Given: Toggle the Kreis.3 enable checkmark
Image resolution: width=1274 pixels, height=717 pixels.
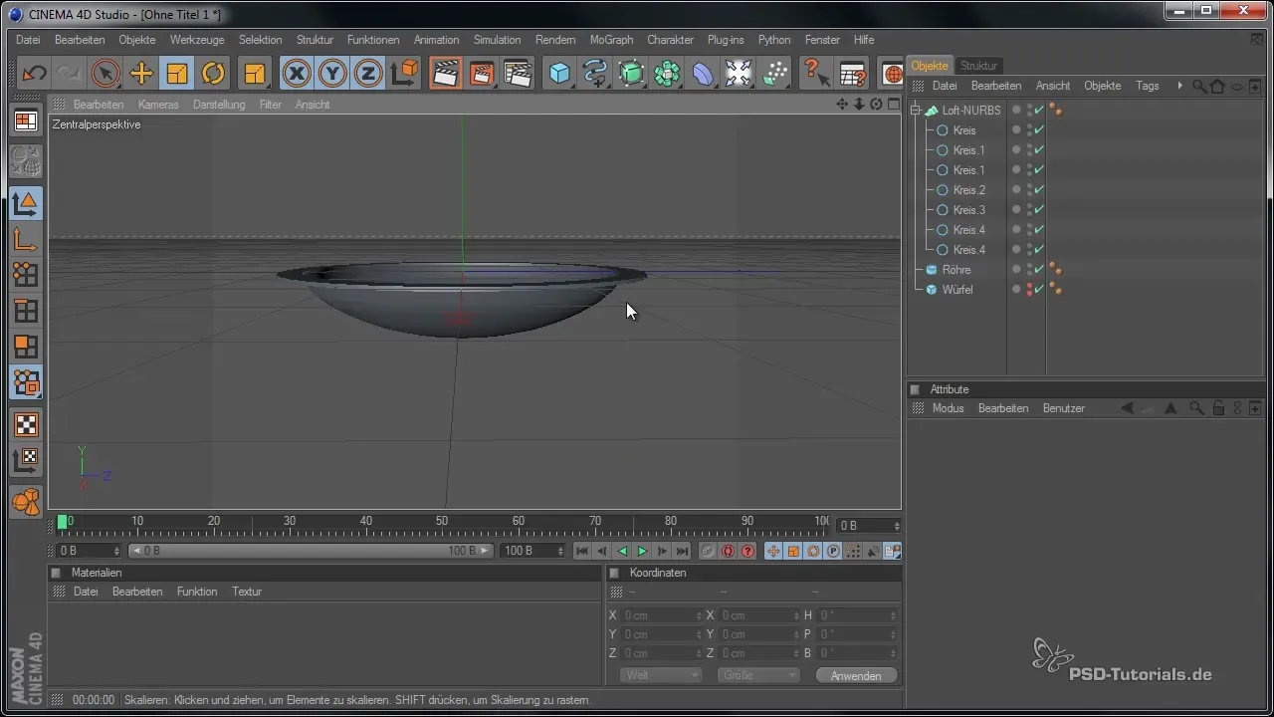Looking at the screenshot, I should click(x=1039, y=210).
